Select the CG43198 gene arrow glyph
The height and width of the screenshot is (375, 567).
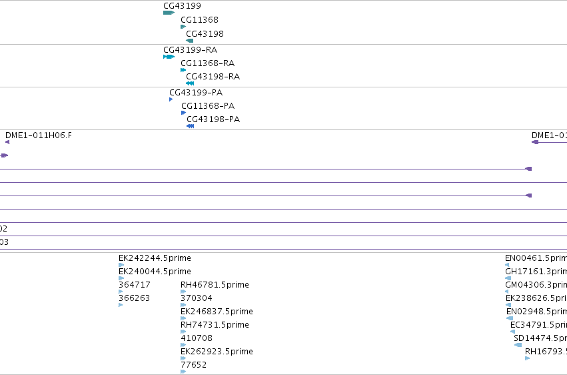pos(189,41)
